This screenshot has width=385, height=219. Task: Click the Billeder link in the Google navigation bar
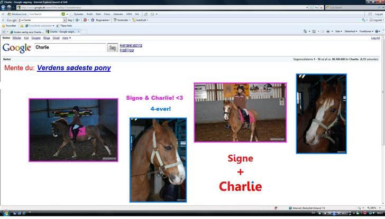pos(17,38)
